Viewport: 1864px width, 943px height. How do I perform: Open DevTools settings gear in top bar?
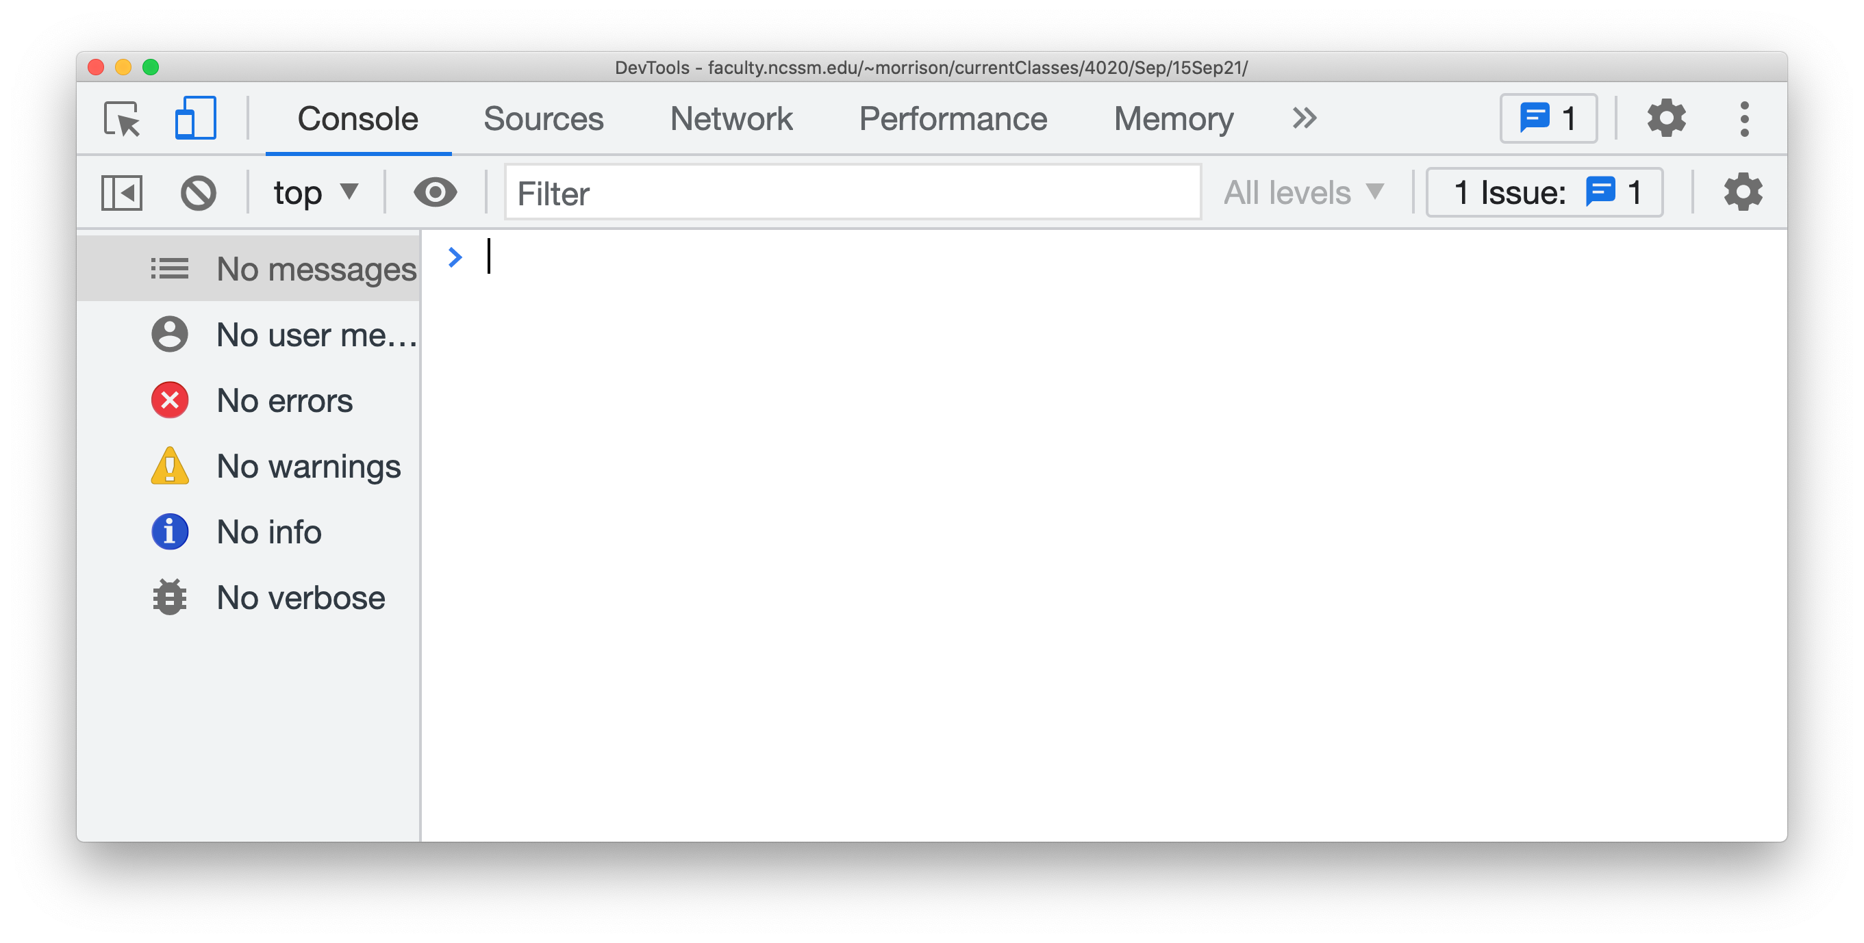point(1667,118)
